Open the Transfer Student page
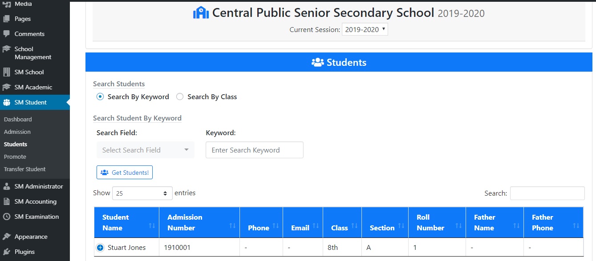The image size is (596, 261). click(24, 169)
